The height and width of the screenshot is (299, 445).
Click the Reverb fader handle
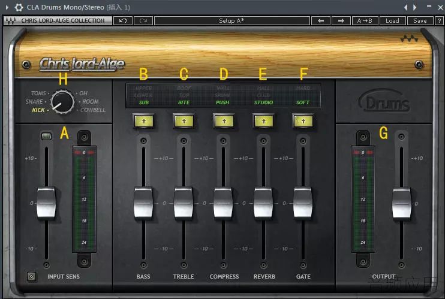263,203
